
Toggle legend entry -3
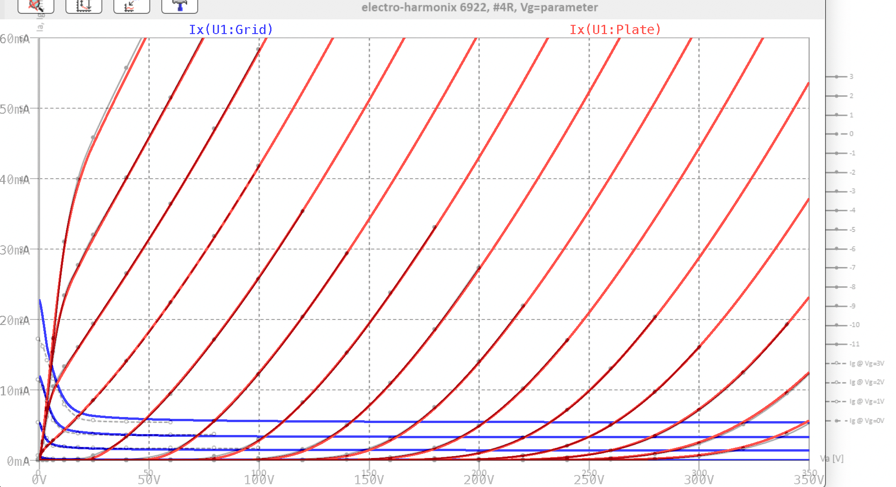click(x=841, y=191)
